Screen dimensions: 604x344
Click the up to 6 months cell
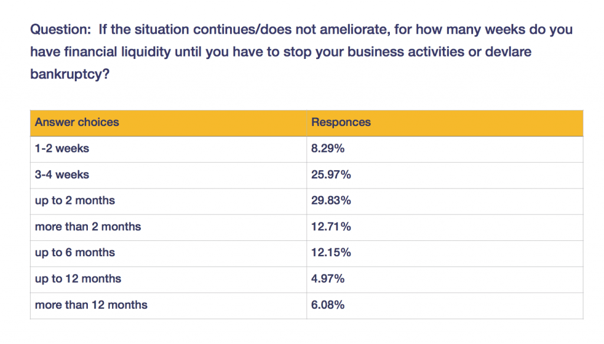point(168,253)
